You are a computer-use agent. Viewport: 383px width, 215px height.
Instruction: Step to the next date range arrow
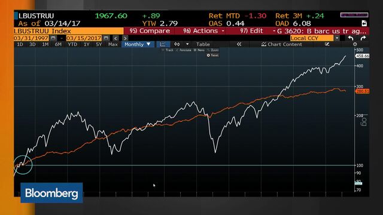[125, 38]
